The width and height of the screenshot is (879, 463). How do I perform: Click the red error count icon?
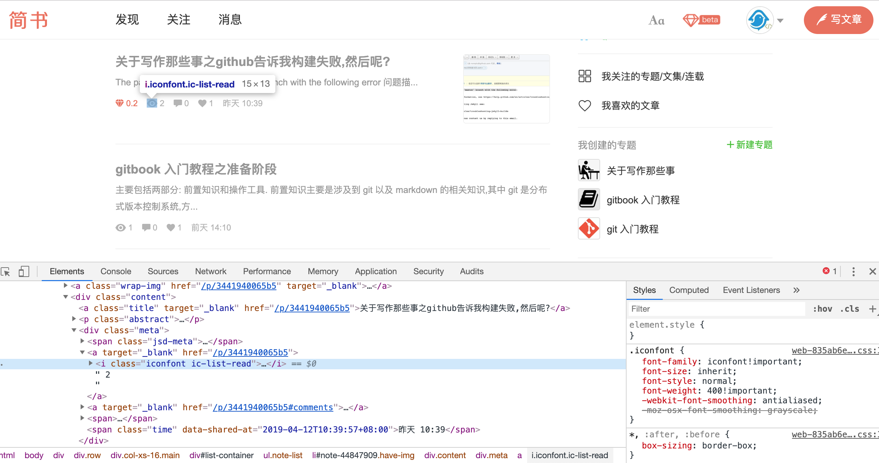826,271
